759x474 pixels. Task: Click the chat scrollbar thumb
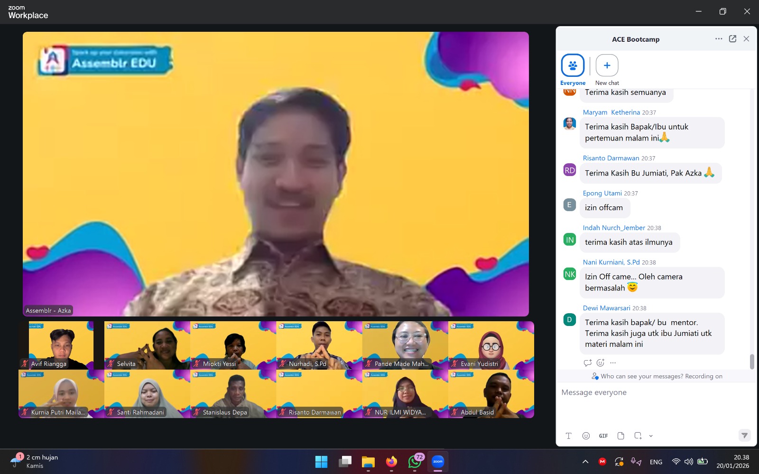752,362
